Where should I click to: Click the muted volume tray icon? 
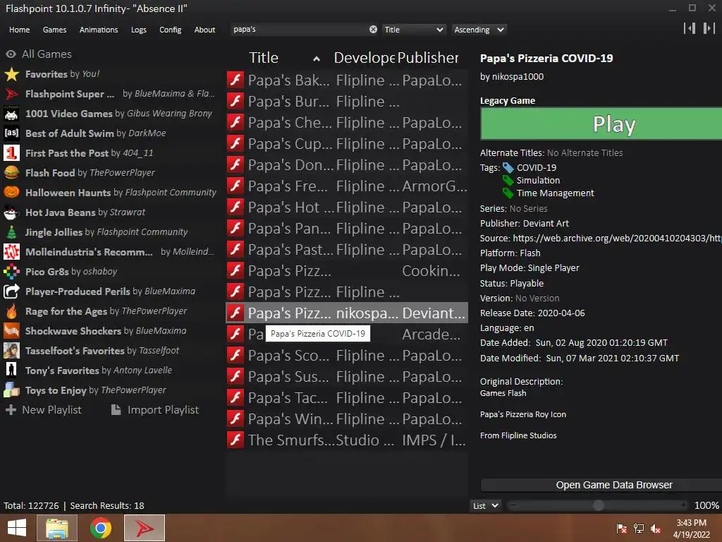point(656,528)
